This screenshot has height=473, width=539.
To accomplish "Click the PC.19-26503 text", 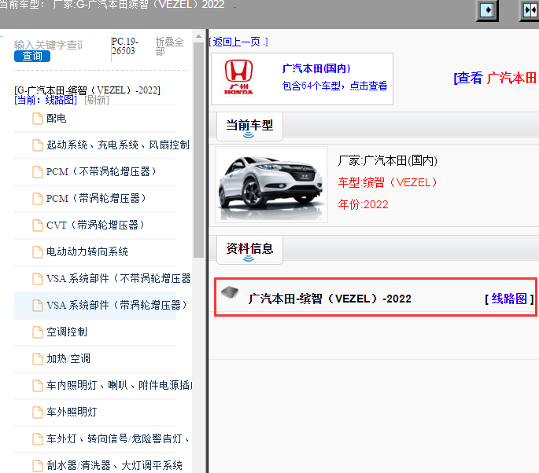I will pyautogui.click(x=125, y=46).
